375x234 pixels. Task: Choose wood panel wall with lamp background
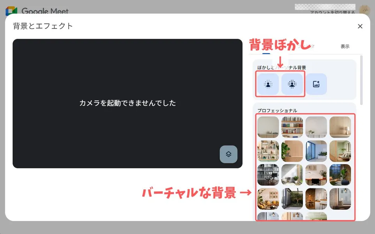340,127
